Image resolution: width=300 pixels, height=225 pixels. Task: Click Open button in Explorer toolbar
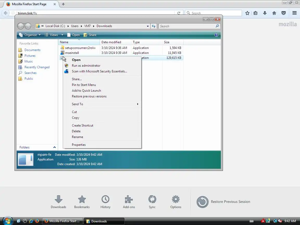click(x=73, y=35)
